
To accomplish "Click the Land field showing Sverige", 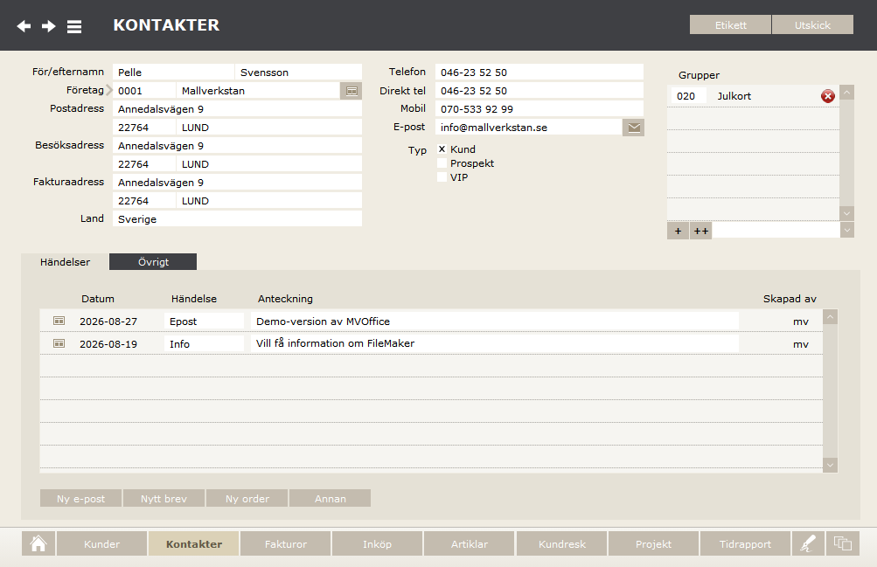I will click(237, 219).
